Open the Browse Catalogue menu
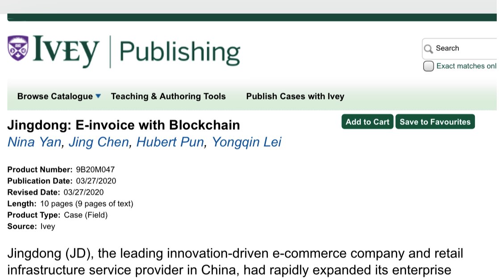The image size is (499, 280). 55,96
